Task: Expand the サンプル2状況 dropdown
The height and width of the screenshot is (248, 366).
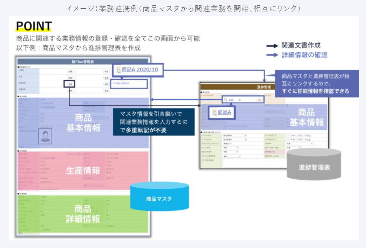Action: [x=234, y=139]
